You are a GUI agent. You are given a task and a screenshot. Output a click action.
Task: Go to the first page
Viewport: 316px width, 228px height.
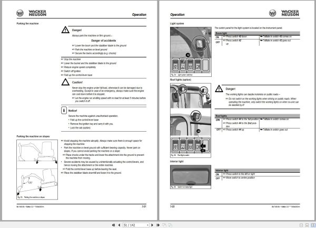click(113, 225)
